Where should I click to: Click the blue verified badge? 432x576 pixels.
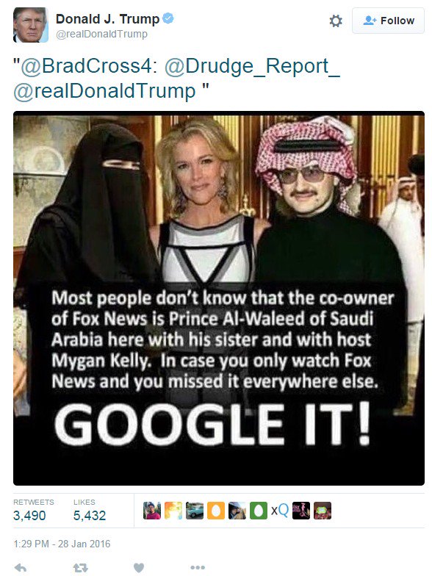coord(168,18)
